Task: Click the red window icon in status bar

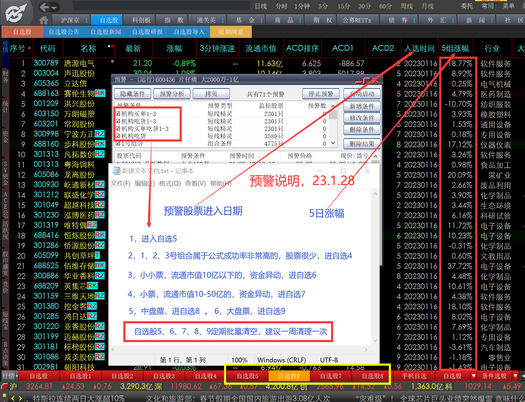Action: 4,387
